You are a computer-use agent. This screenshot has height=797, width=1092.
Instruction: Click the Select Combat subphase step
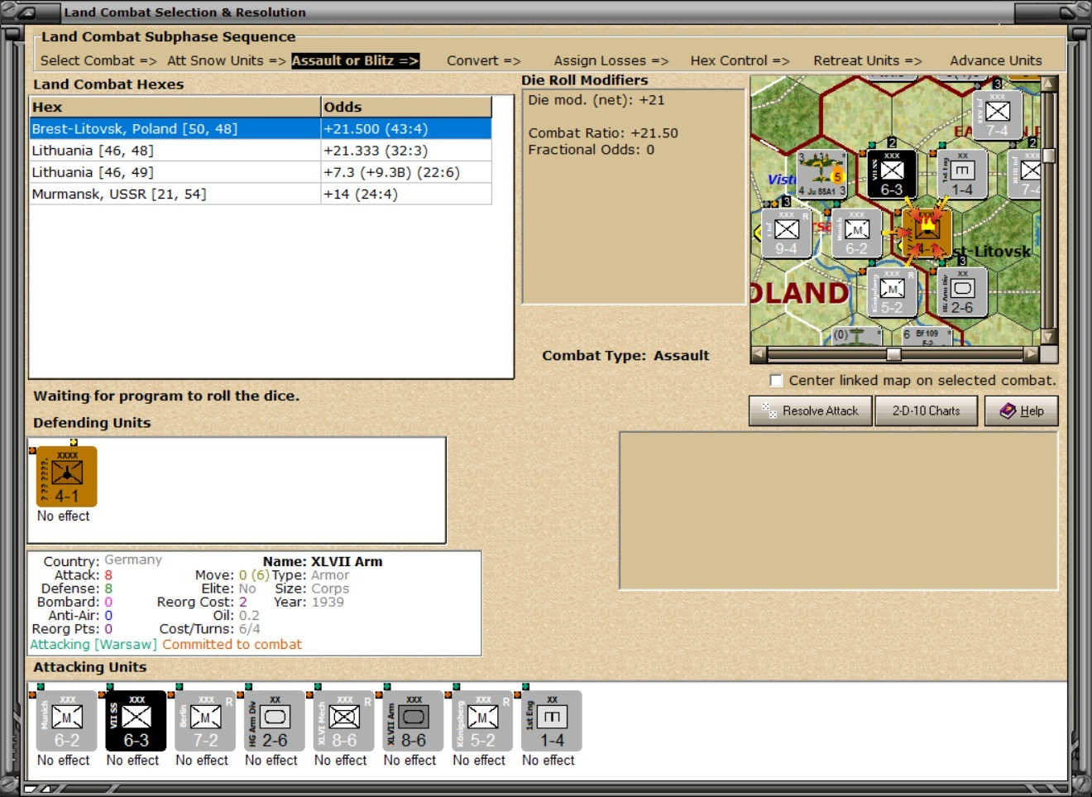tap(98, 60)
